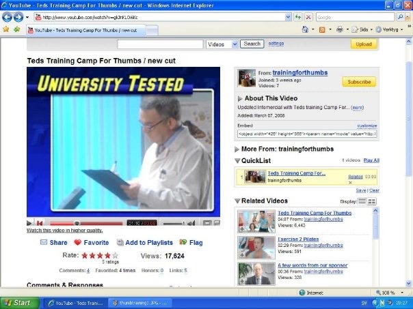Click the QuickList Play All link
The image size is (413, 309).
click(371, 160)
